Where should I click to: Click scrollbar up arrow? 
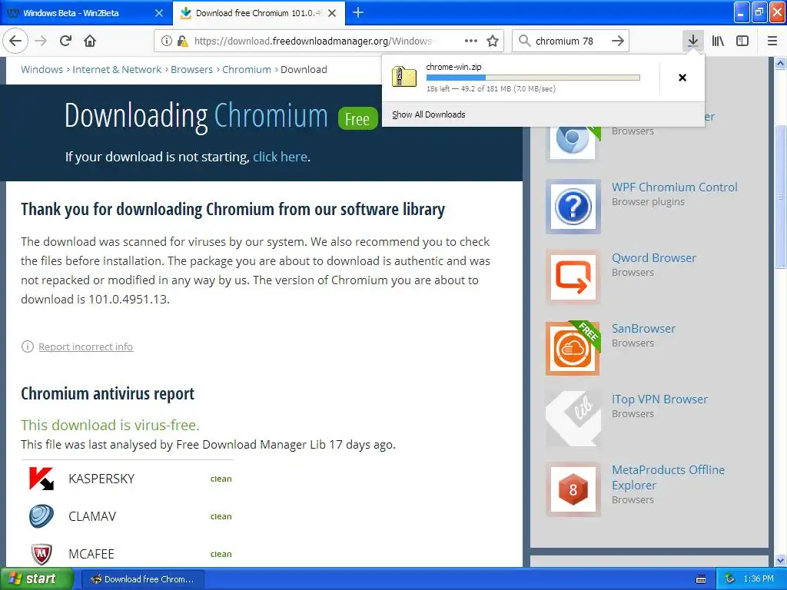click(x=780, y=64)
